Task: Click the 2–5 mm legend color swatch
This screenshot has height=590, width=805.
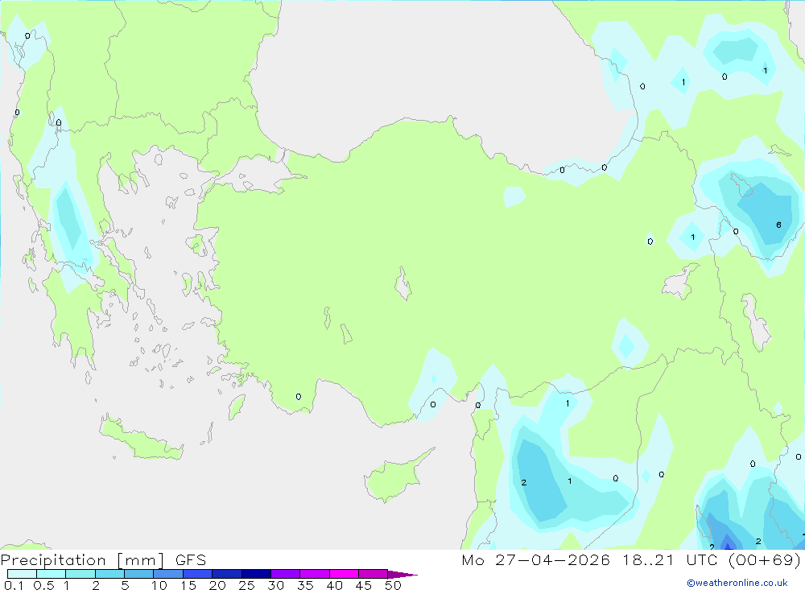Action: (109, 574)
